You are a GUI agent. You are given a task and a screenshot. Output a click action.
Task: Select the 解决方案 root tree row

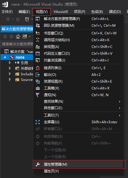tap(17, 52)
